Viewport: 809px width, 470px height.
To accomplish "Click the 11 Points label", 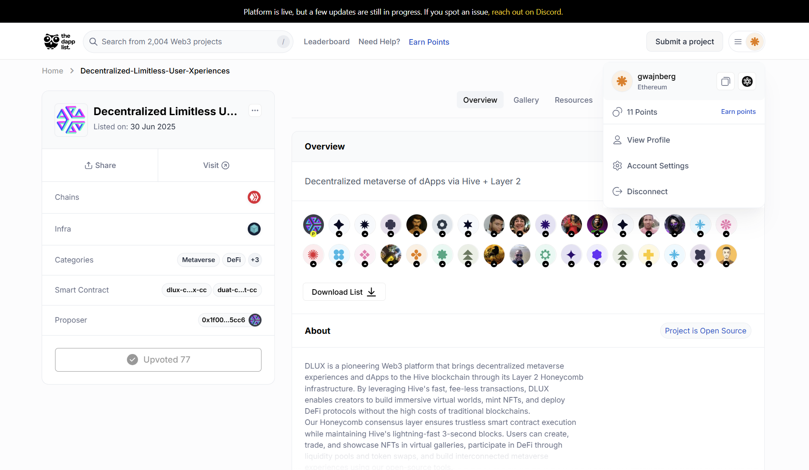I will click(x=642, y=112).
